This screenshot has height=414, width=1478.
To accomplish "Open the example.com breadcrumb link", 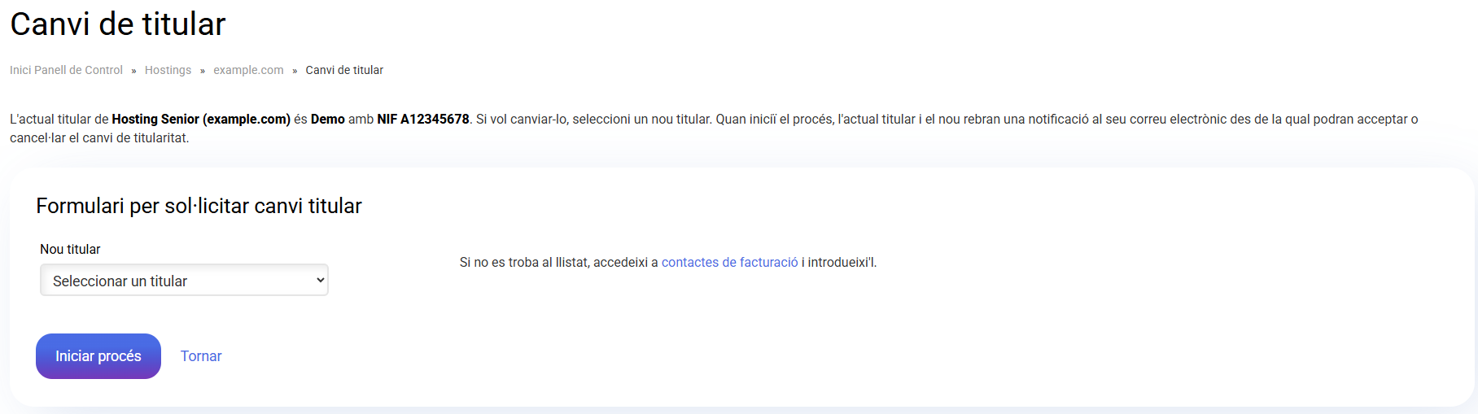I will click(248, 70).
